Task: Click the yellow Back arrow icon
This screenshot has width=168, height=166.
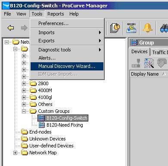Action: click(11, 28)
